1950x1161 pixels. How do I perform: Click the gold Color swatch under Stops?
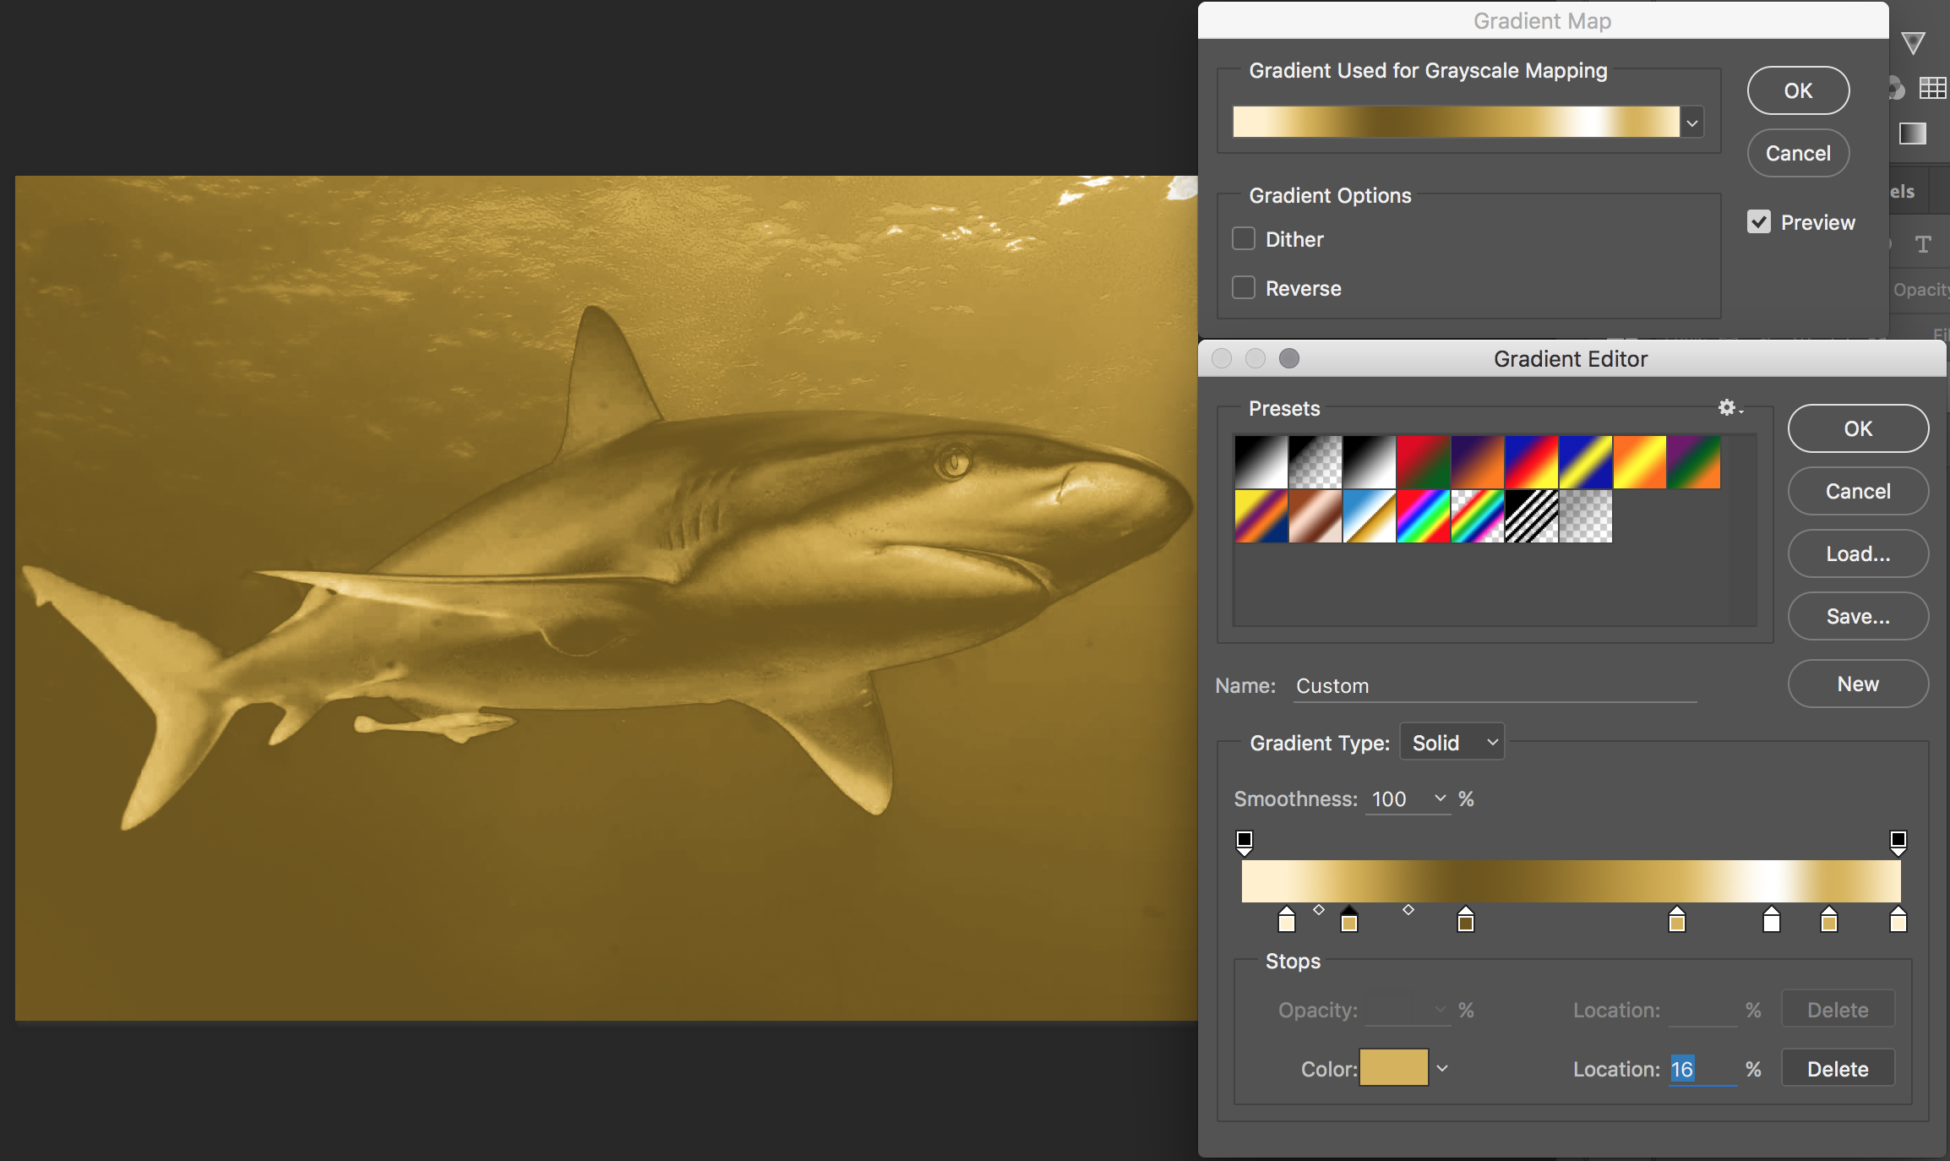1394,1068
